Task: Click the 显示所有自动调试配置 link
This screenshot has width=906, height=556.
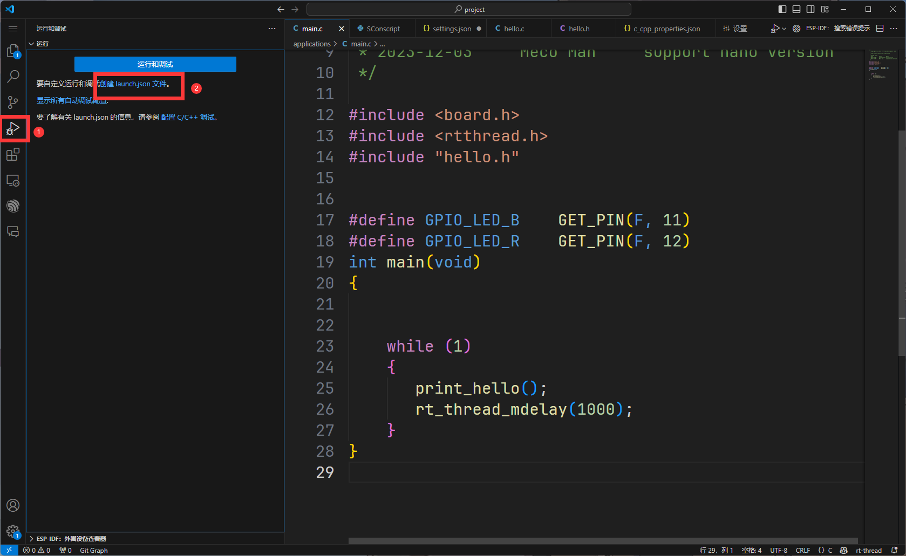Action: click(72, 100)
